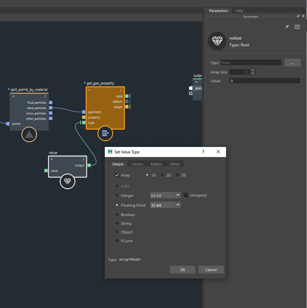Click the plus icon beside the output node
307x308 pixels.
(x=190, y=94)
